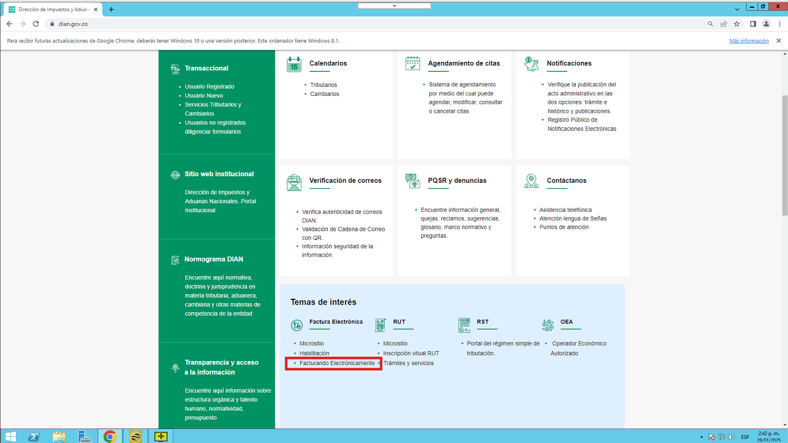This screenshot has height=443, width=788.
Task: Dismiss the Chrome update notification bar
Action: coord(778,41)
